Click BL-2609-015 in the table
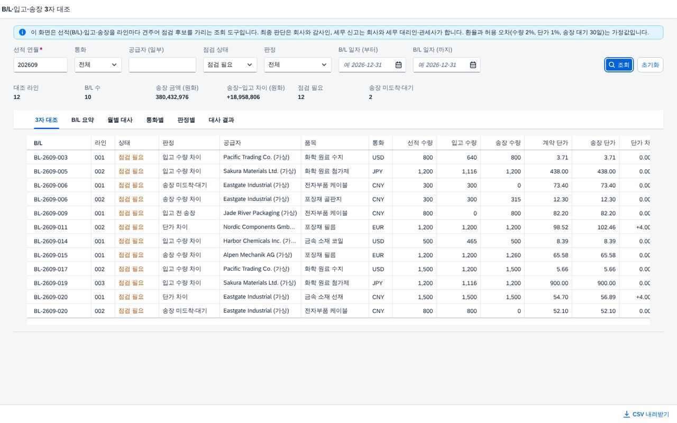Image resolution: width=677 pixels, height=423 pixels. click(x=51, y=255)
